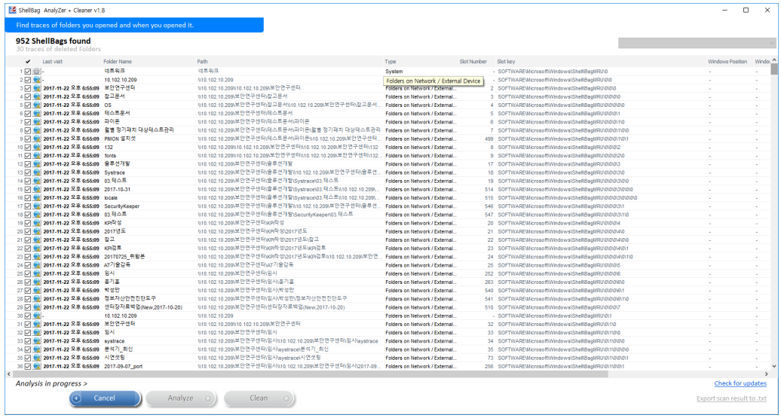Uncheck the checkbox for row 1 네트워크

pyautogui.click(x=28, y=71)
